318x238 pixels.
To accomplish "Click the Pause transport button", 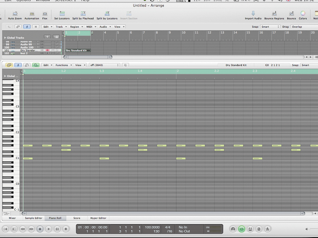I will (57, 229).
